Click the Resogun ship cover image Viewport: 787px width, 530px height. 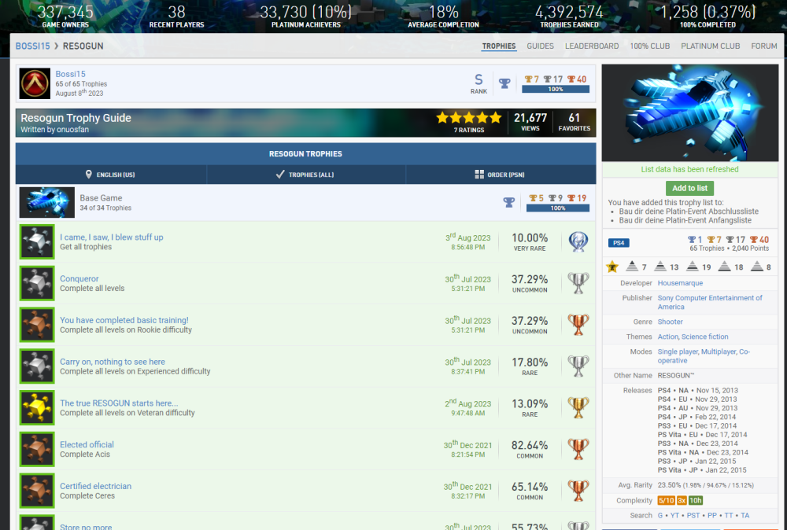690,112
